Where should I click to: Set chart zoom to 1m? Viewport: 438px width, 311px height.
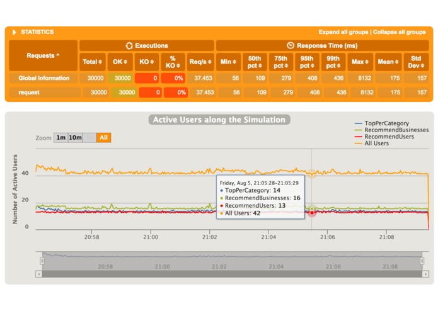[x=61, y=137]
